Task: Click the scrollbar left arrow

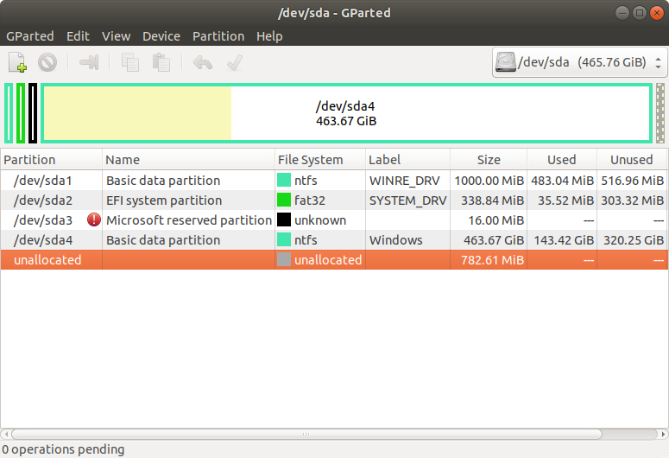Action: point(5,434)
